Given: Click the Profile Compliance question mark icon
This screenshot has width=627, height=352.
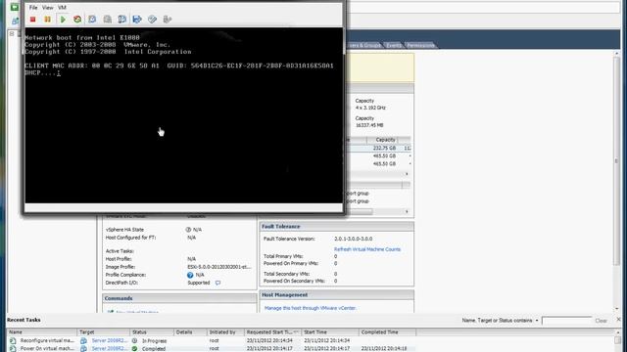Looking at the screenshot, I should point(190,275).
